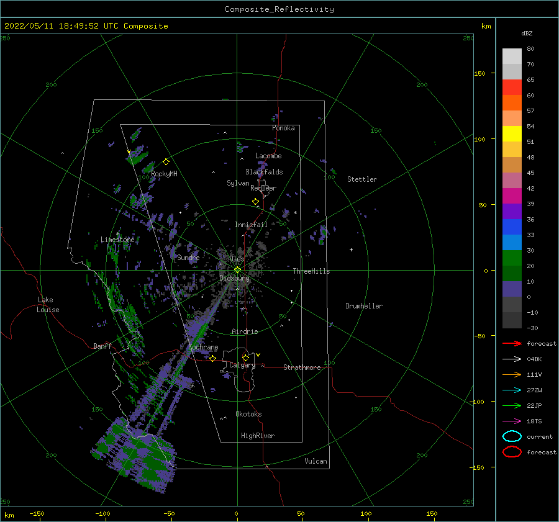The height and width of the screenshot is (522, 559).
Task: Click the Cochrane label
Action: (203, 347)
